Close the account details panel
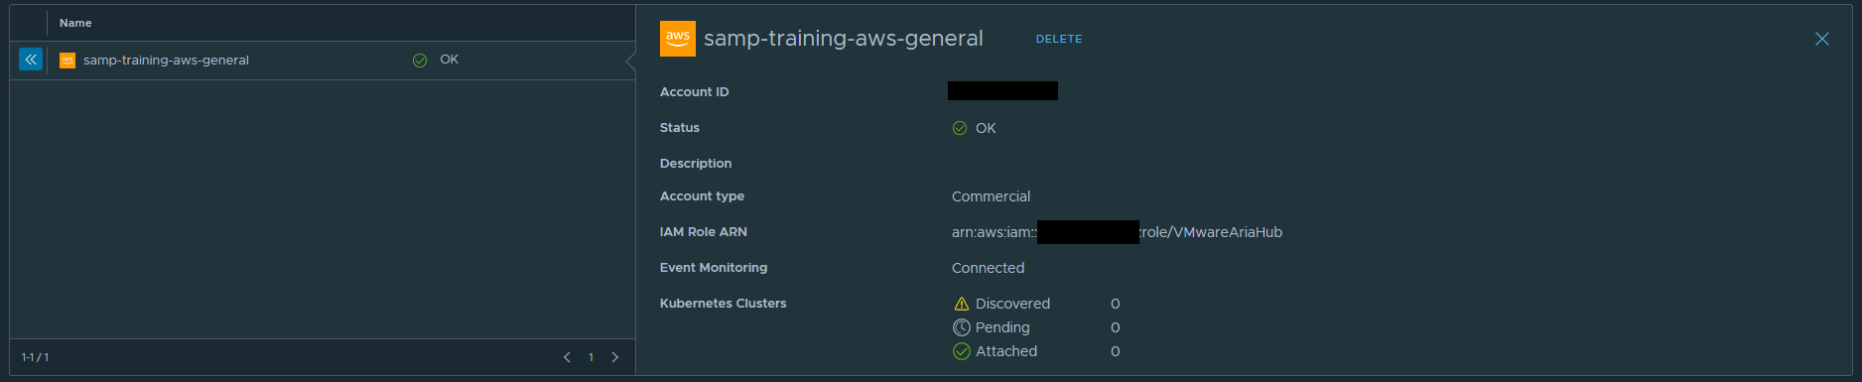Screen dimensions: 1862x382 point(1822,39)
